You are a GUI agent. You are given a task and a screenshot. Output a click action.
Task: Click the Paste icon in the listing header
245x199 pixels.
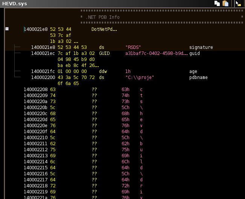[x=225, y=3]
